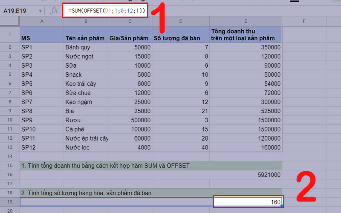Screen dimensions: 341x213
Task: Select row 16 header
Action: pos(10,175)
